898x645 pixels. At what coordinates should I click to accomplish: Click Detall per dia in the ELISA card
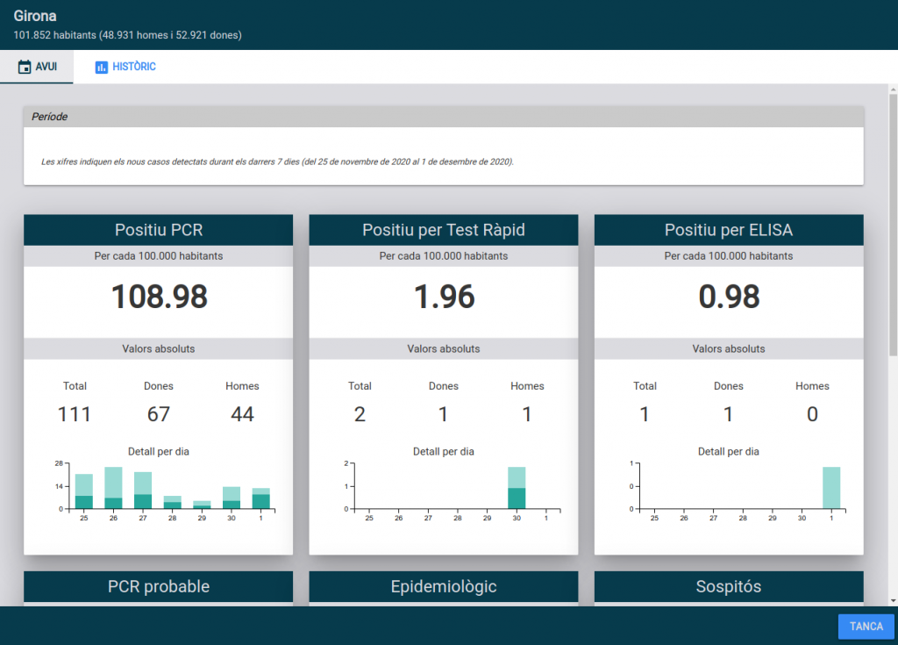729,452
